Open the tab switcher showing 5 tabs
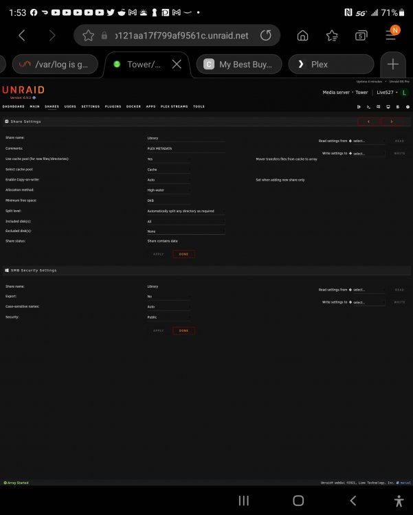Image resolution: width=413 pixels, height=515 pixels. pos(361,36)
